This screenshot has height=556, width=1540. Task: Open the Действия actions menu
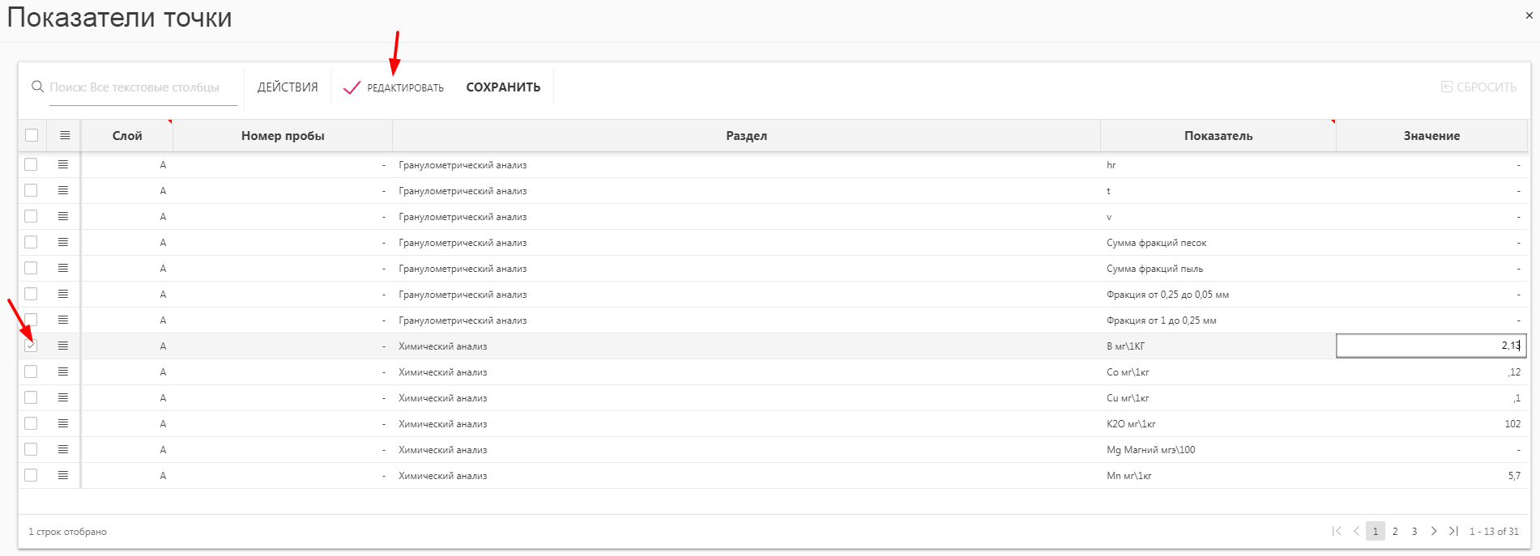(x=288, y=87)
